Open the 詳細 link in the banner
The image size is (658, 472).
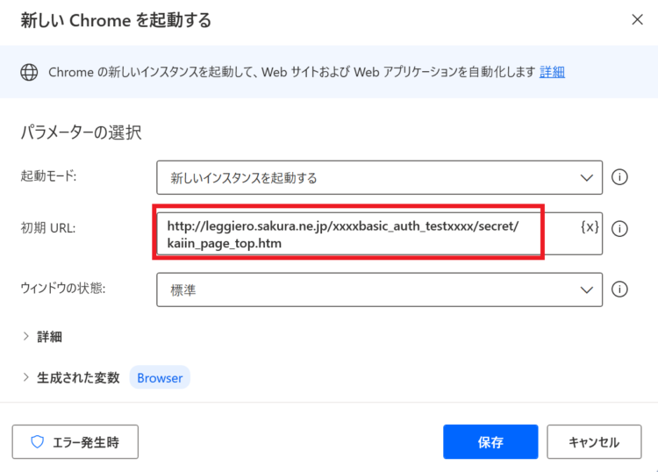tap(552, 72)
